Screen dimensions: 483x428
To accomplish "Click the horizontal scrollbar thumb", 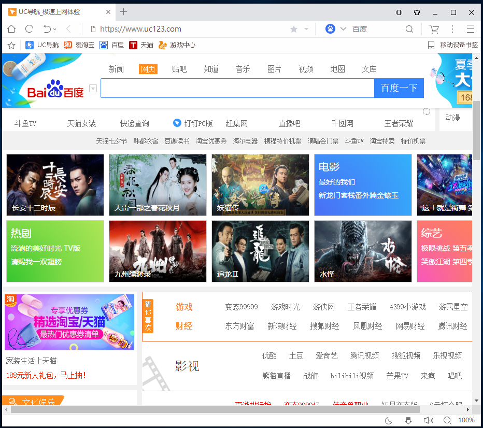I will pos(215,409).
